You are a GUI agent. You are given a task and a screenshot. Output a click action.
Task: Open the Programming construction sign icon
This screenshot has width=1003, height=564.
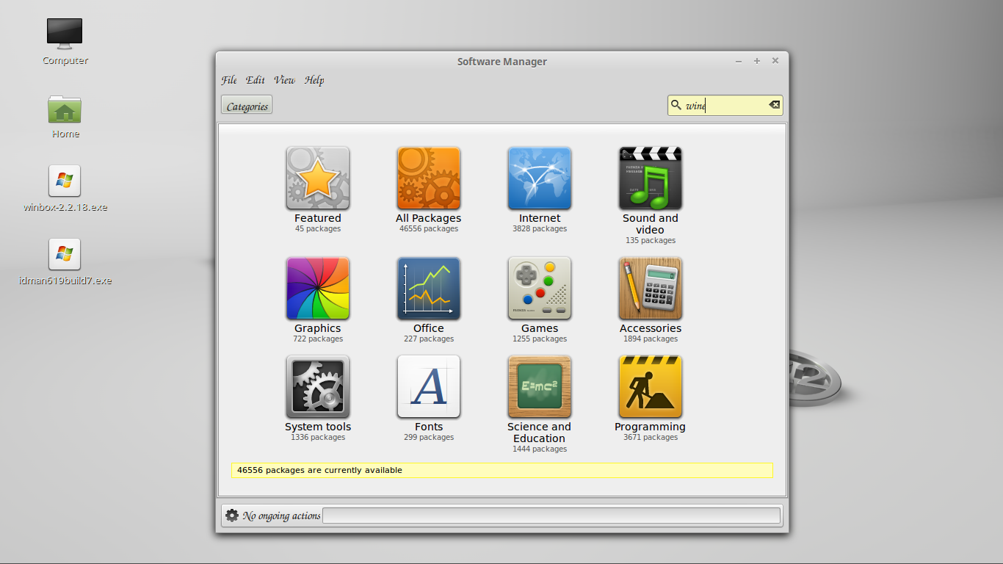click(651, 387)
